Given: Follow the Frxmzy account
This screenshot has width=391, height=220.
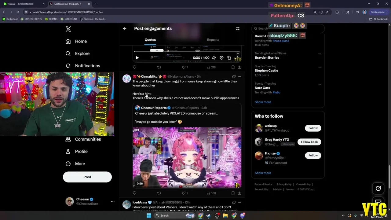Looking at the screenshot, I should click(313, 156).
